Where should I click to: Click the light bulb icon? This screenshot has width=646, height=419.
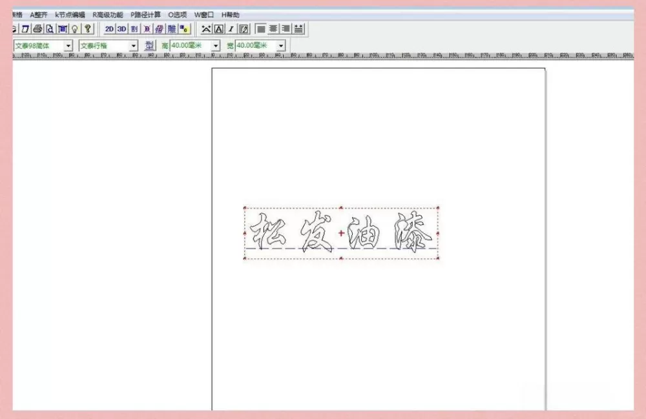[x=75, y=29]
